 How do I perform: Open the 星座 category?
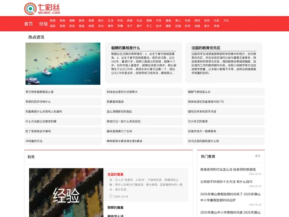coord(81,26)
